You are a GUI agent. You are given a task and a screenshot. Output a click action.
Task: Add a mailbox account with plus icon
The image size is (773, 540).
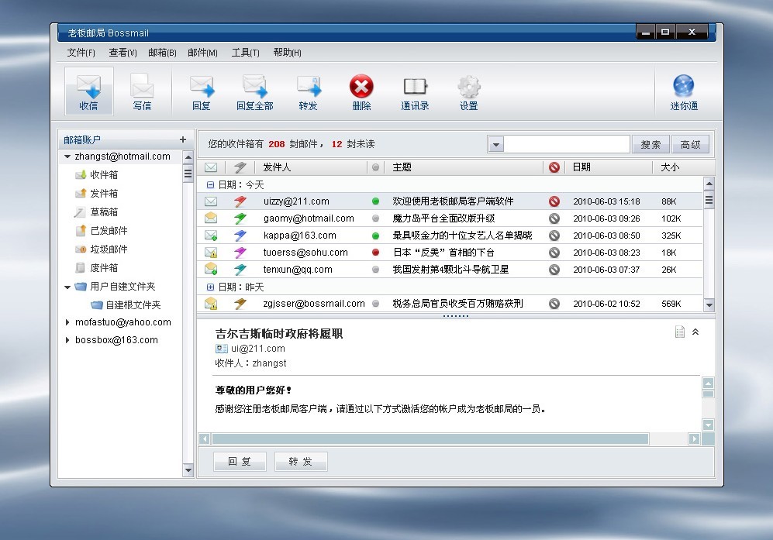pyautogui.click(x=183, y=140)
